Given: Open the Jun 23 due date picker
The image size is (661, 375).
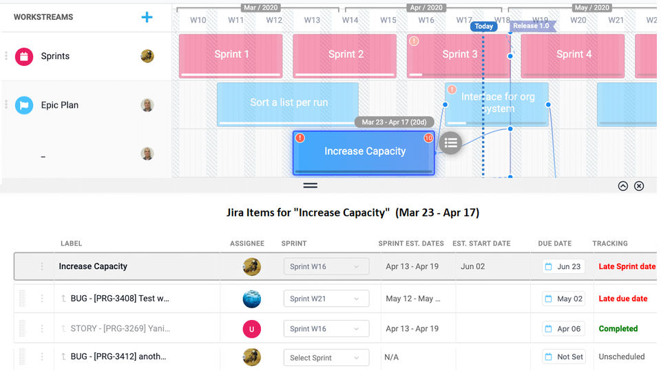Looking at the screenshot, I should (x=563, y=266).
